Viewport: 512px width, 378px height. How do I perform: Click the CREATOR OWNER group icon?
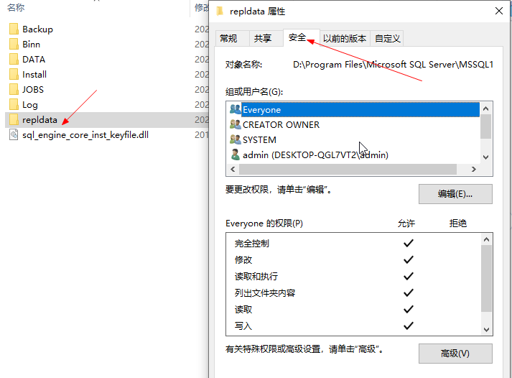click(236, 124)
